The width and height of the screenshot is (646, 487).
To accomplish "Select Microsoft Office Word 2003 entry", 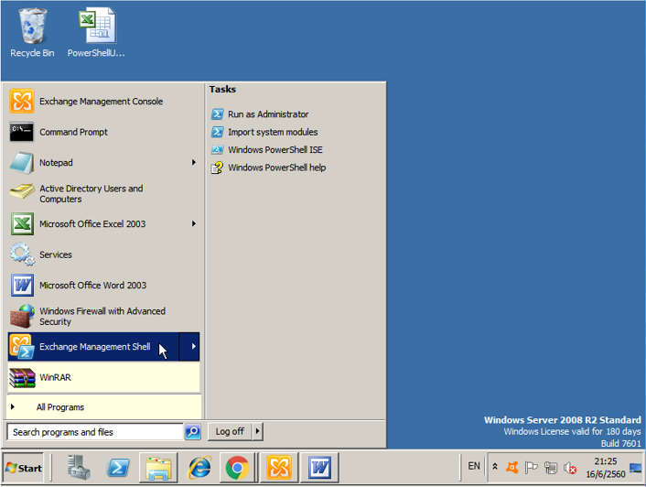I will point(103,285).
